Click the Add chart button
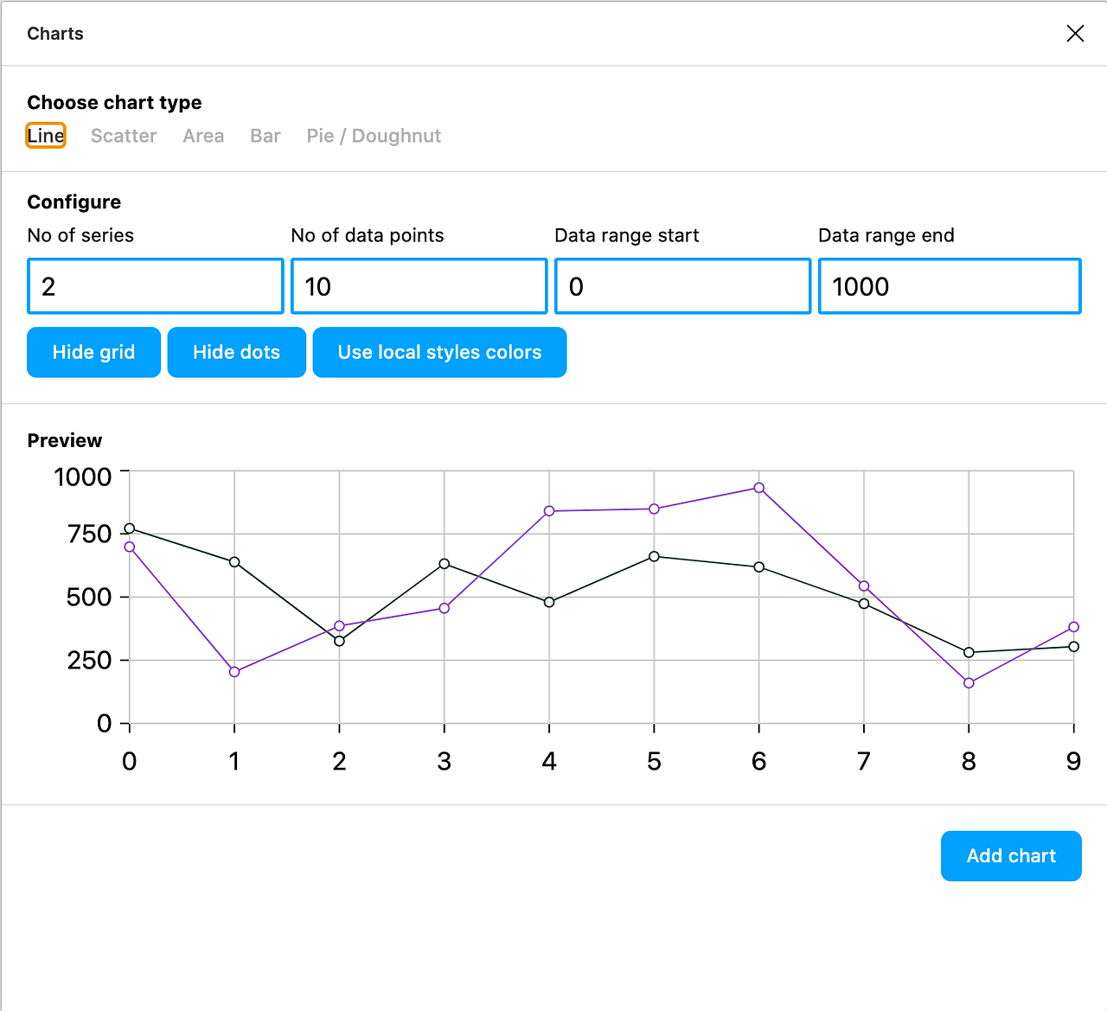This screenshot has height=1011, width=1107. point(1010,855)
